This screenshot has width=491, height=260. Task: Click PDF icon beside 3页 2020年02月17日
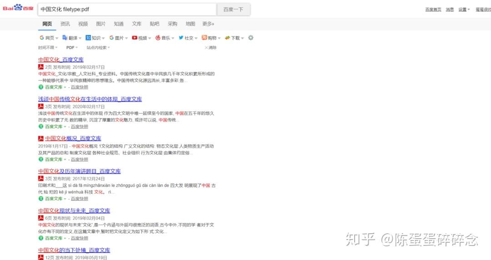41,106
